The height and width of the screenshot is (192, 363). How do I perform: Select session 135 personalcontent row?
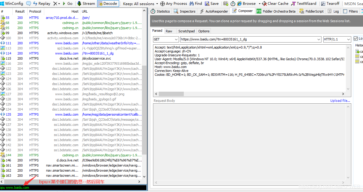pyautogui.click(x=71, y=114)
